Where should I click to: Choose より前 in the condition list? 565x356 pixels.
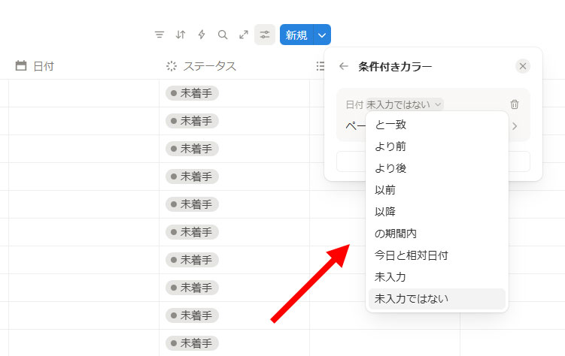tap(390, 146)
